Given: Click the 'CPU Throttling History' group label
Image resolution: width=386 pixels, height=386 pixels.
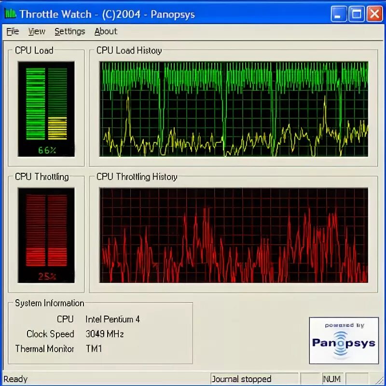Looking at the screenshot, I should (x=137, y=177).
